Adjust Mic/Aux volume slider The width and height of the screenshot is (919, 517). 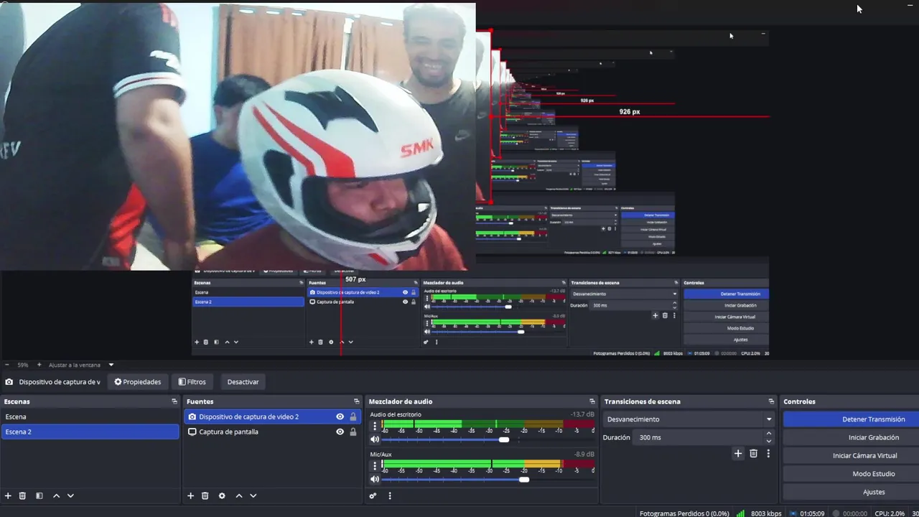(x=524, y=479)
